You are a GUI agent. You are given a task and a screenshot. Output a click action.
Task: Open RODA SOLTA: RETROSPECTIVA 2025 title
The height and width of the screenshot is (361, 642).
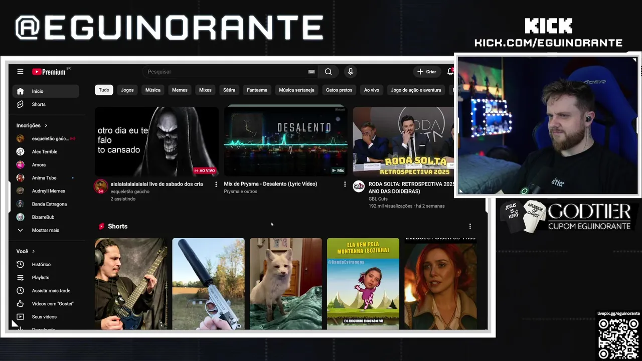pos(411,188)
